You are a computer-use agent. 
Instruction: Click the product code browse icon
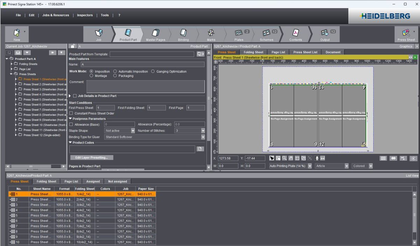pos(200,149)
